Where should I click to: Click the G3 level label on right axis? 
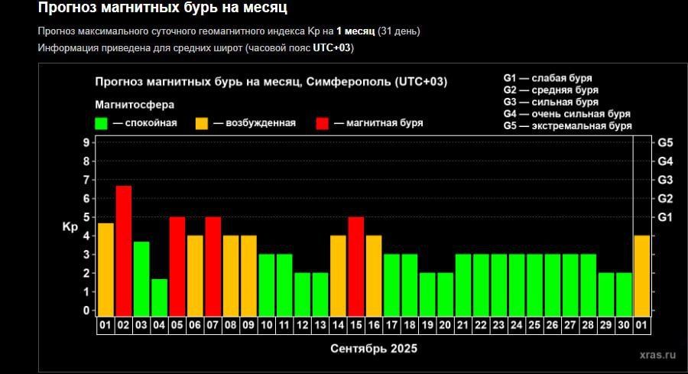[665, 180]
